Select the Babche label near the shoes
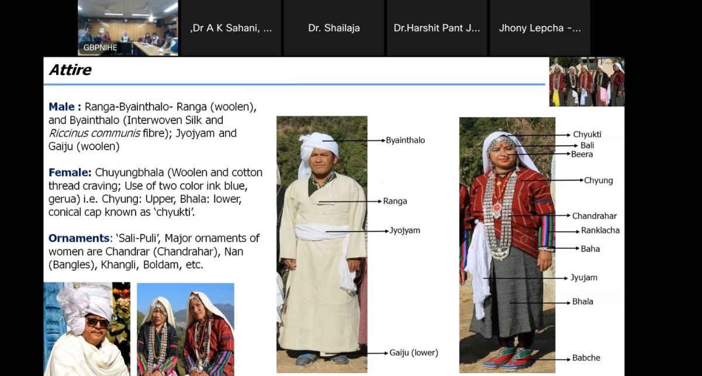Image resolution: width=702 pixels, height=376 pixels. pyautogui.click(x=586, y=358)
